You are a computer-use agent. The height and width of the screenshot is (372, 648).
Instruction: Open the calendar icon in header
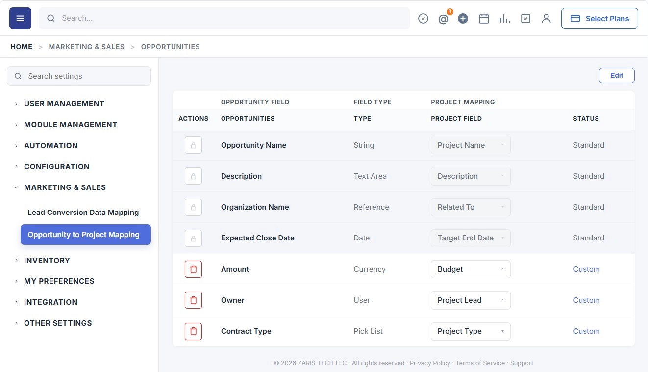tap(484, 19)
